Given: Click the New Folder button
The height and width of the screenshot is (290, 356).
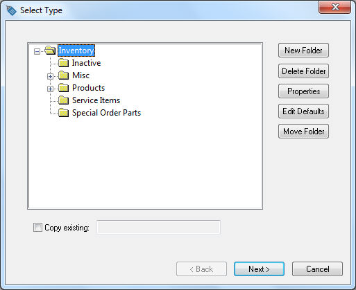Looking at the screenshot, I should click(303, 51).
